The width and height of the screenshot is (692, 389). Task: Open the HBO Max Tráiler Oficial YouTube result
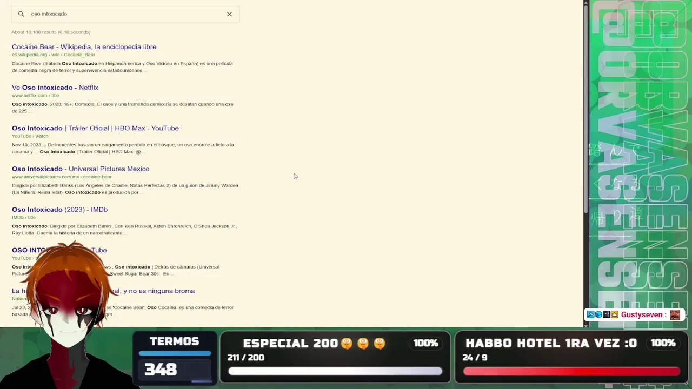(95, 128)
